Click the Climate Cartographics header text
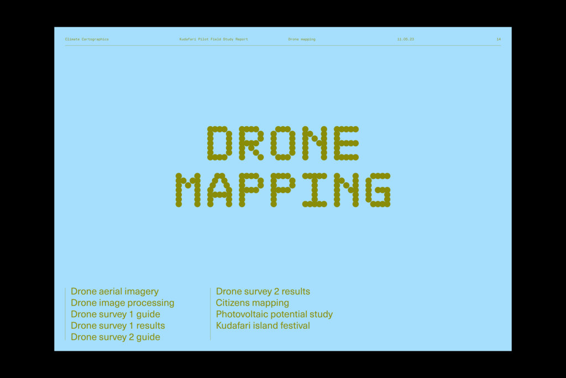Image resolution: width=566 pixels, height=378 pixels. click(x=87, y=39)
